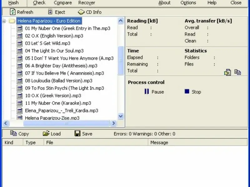Select 05 I Don' T Want You Here Anymore
The height and width of the screenshot is (187, 250).
pos(69,58)
